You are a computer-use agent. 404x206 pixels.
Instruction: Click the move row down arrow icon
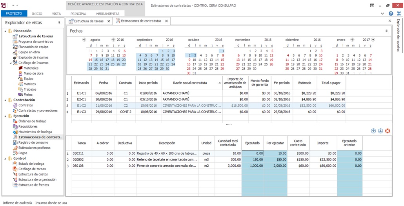point(380,131)
